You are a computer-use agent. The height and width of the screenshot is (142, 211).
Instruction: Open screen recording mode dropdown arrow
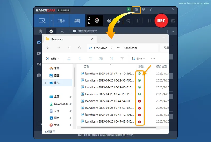[x=51, y=21]
